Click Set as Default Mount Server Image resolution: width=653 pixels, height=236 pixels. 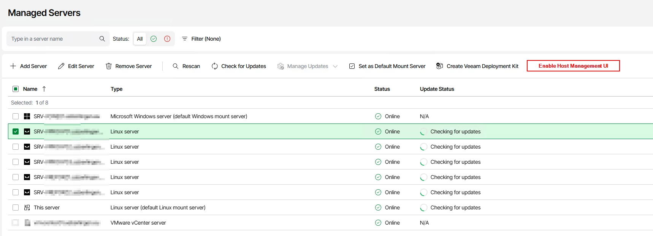[387, 66]
